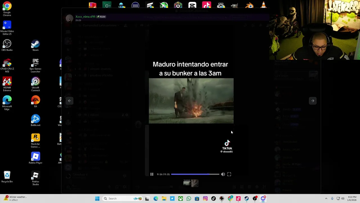This screenshot has height=203, width=360.
Task: Open Twitter app from the taskbar
Action: [172, 198]
